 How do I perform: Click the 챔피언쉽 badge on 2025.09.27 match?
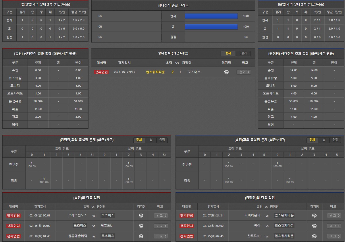(101, 72)
